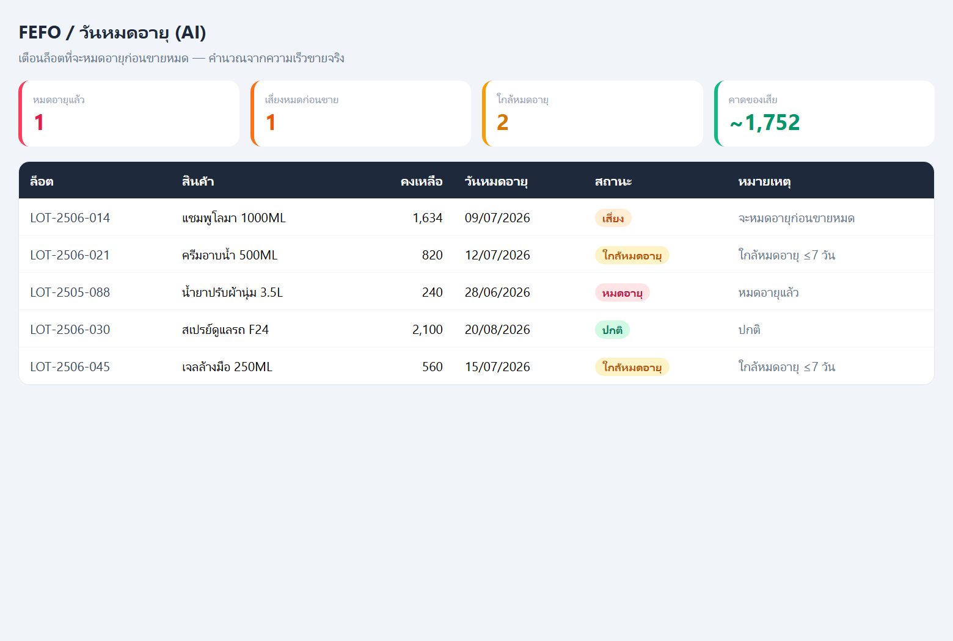Viewport: 953px width, 641px height.
Task: Click the ใกล้หมดอายุ badge for LOT-2506-021
Action: pos(632,255)
